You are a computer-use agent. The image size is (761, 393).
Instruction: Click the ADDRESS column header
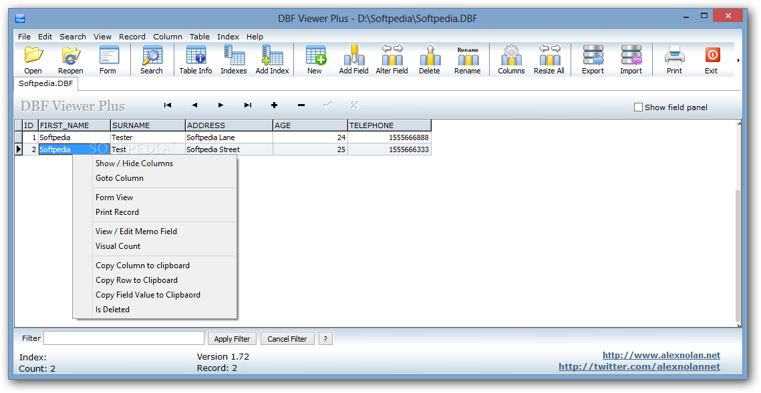tap(229, 125)
